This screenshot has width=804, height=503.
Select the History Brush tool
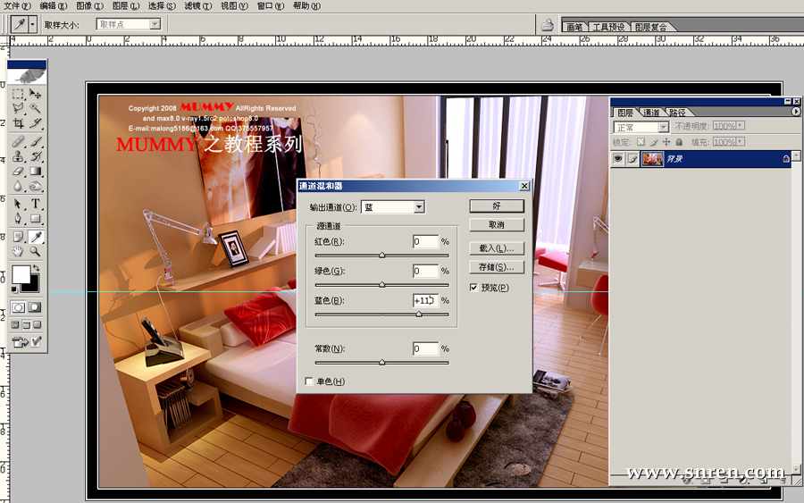35,156
